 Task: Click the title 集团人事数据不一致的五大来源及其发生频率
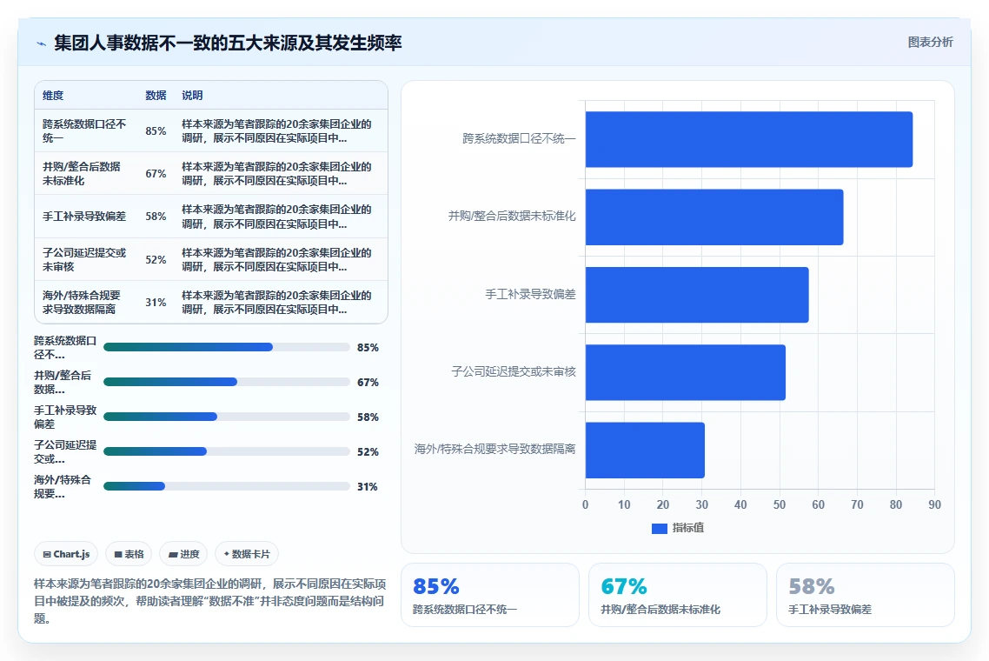[228, 43]
